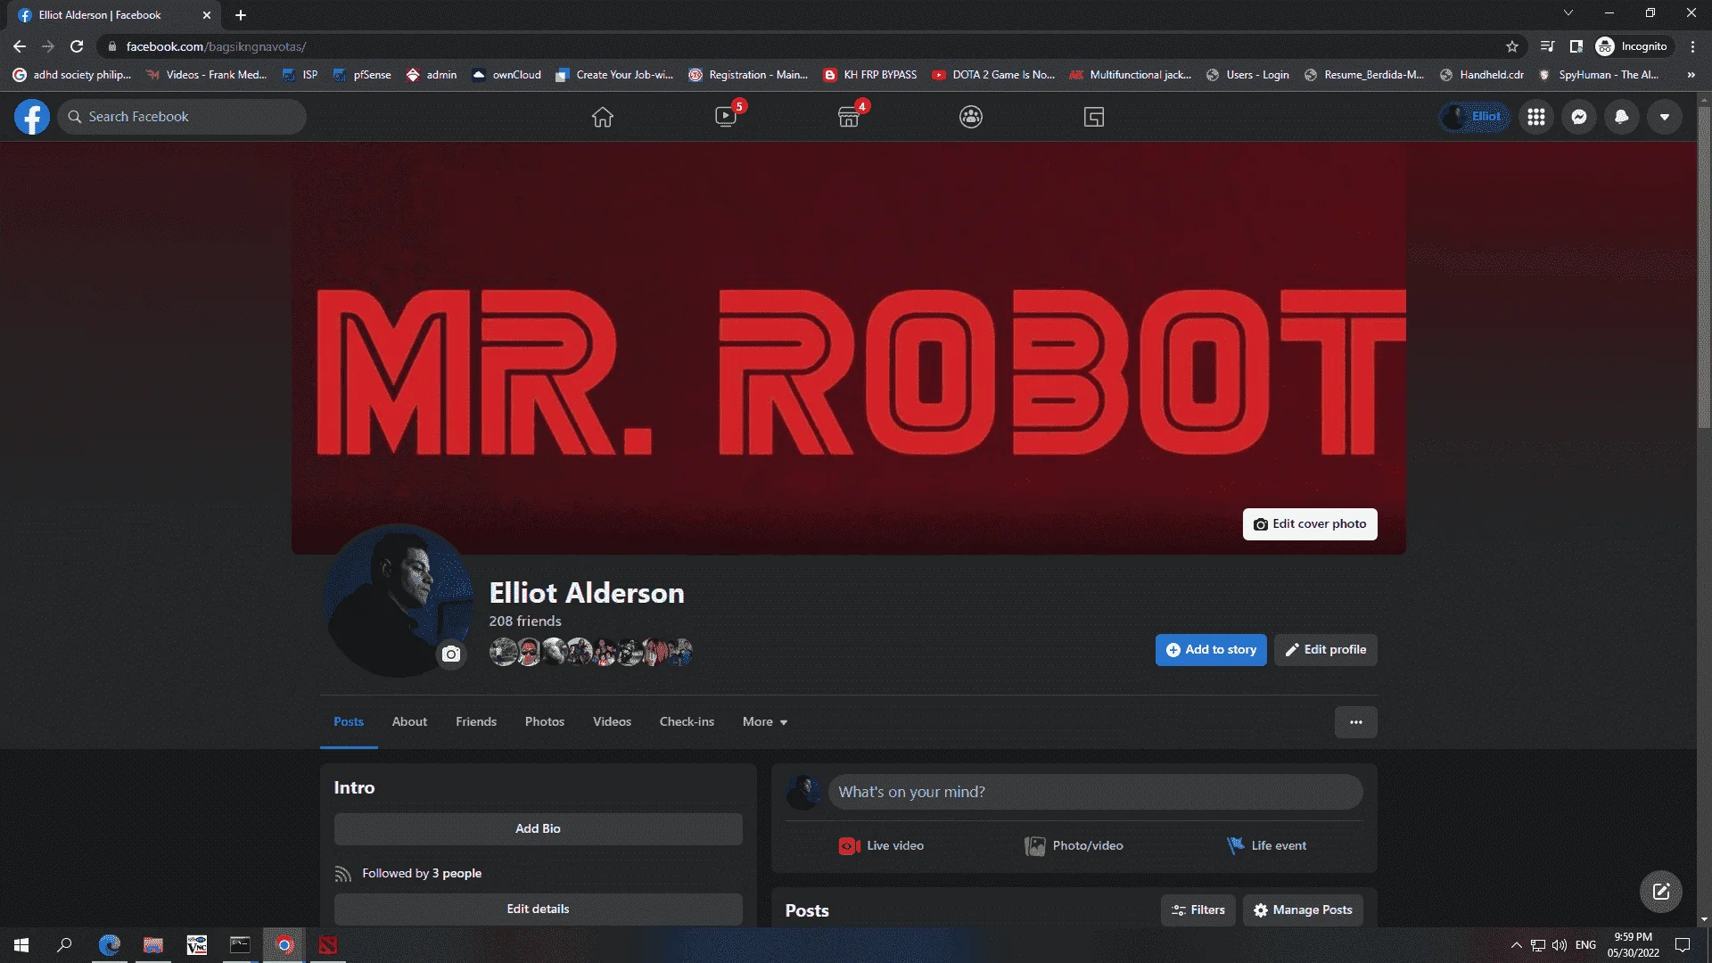The width and height of the screenshot is (1712, 963).
Task: Open the post Filters button
Action: (1198, 910)
